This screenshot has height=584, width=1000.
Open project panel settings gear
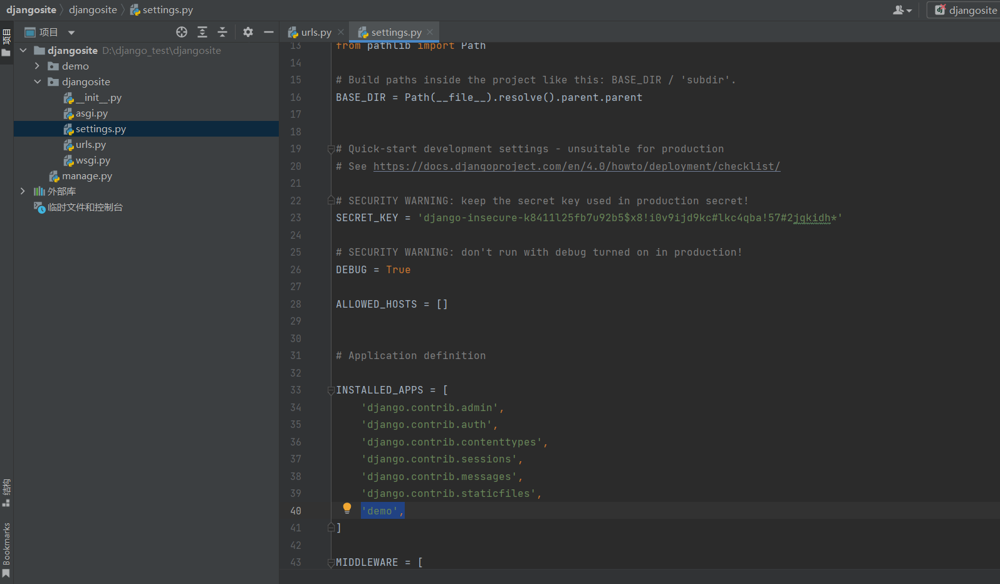248,32
